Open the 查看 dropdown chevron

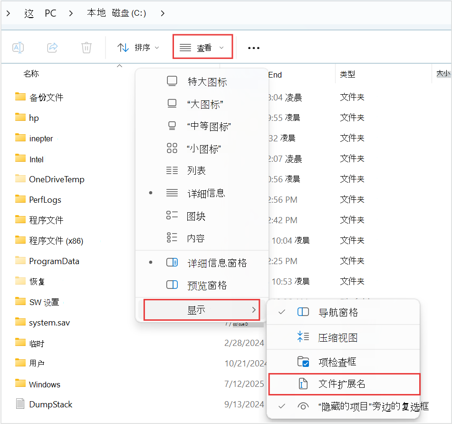[221, 47]
